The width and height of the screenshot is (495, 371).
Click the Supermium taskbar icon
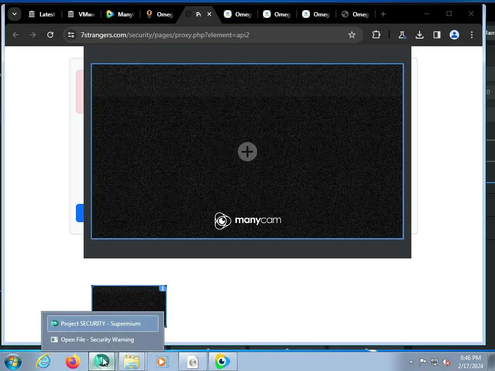click(102, 361)
